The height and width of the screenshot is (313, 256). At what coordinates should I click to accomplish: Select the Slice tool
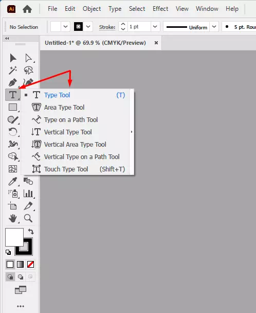point(28,206)
